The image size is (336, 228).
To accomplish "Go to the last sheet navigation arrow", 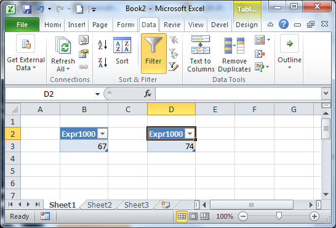I will [x=38, y=205].
